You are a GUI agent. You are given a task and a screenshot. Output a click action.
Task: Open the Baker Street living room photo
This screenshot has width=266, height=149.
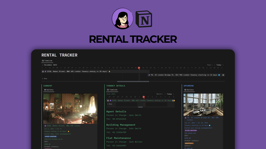click(70, 109)
